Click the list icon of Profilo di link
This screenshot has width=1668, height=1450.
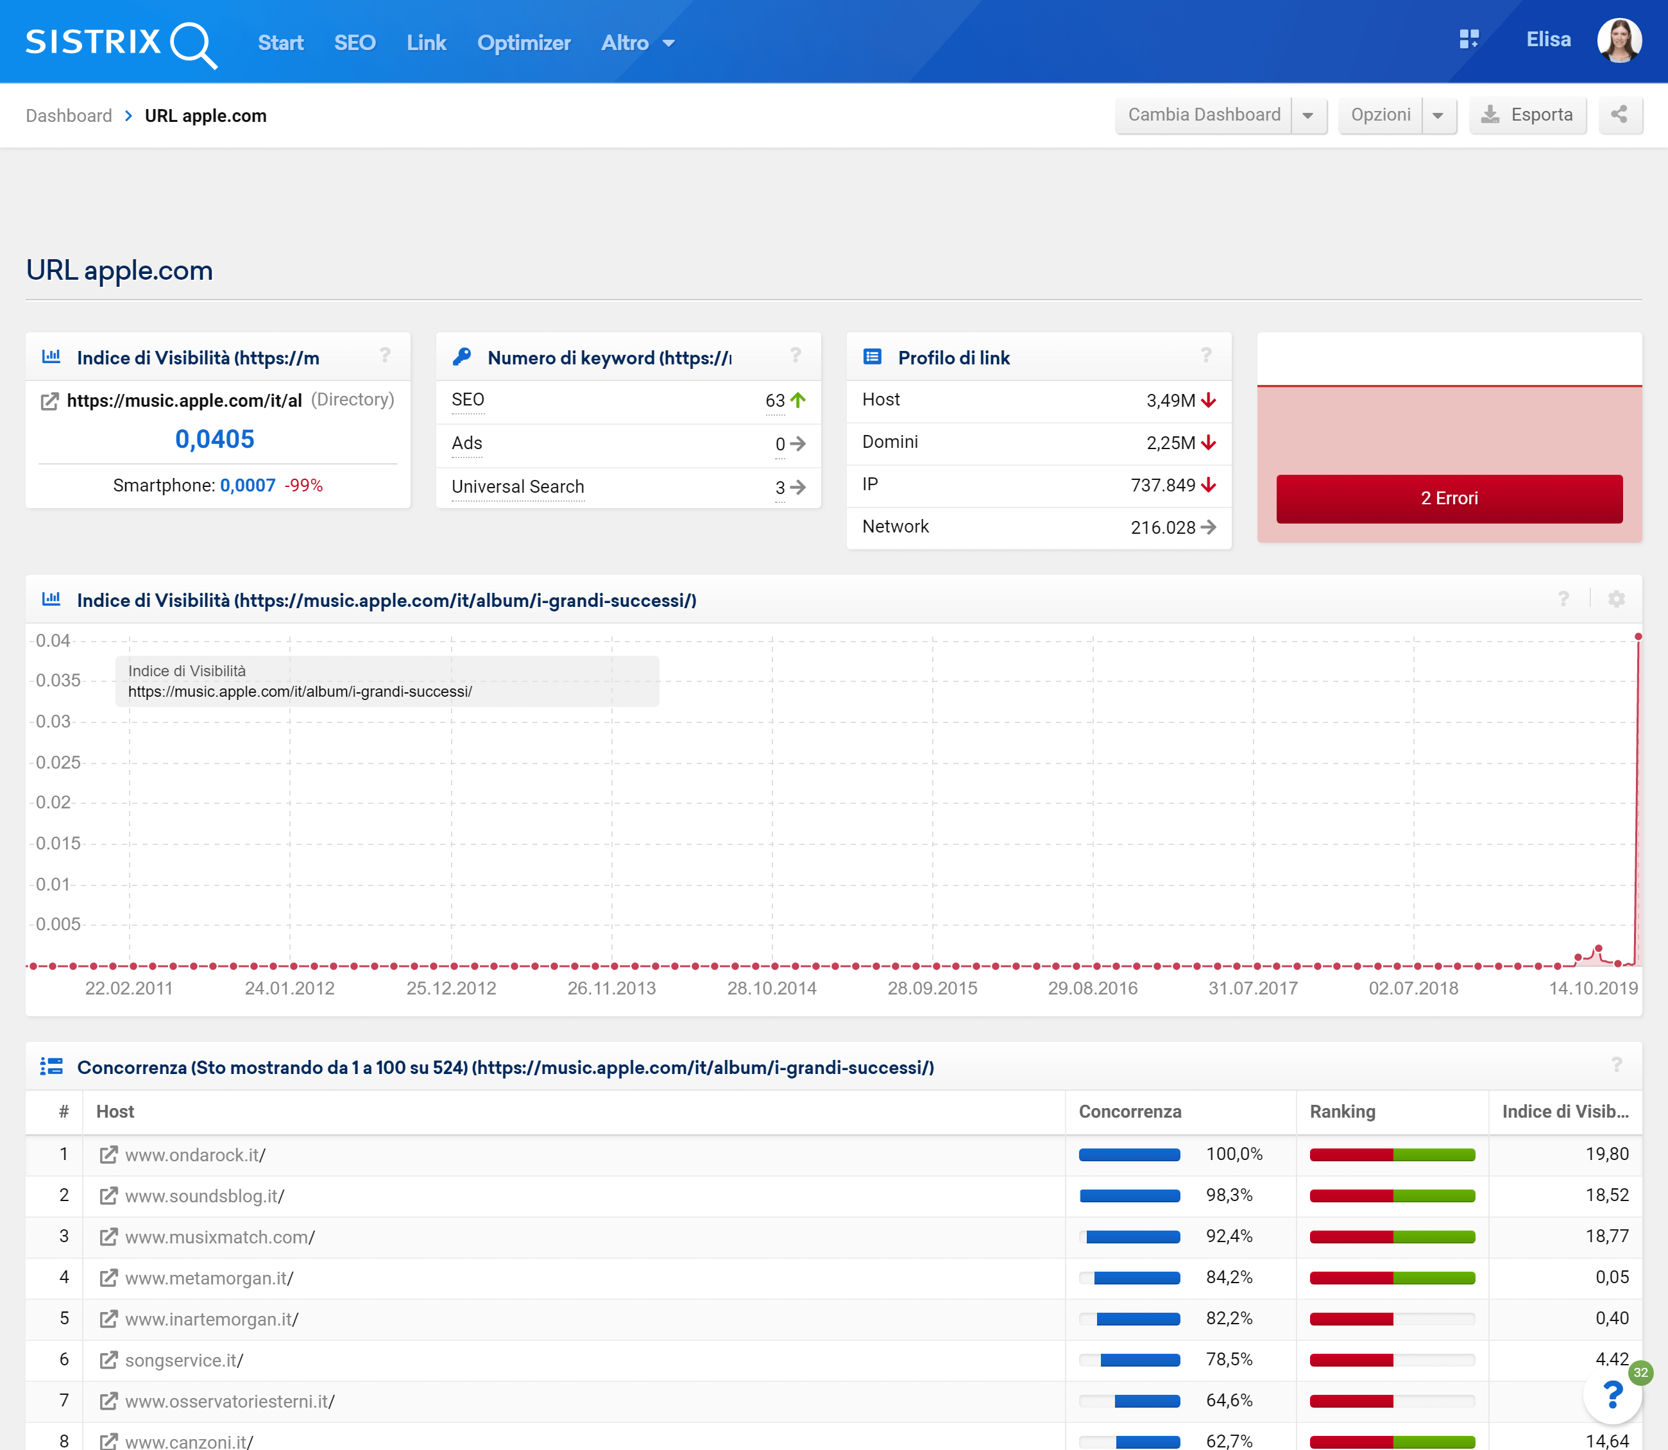coord(872,357)
